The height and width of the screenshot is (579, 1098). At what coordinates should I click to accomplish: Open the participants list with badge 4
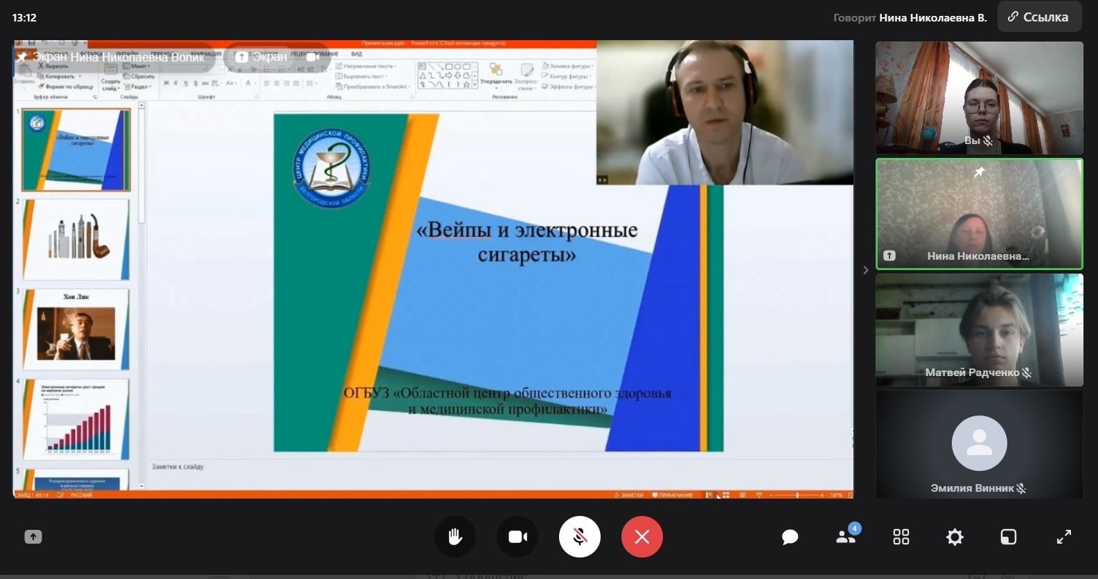pos(847,535)
